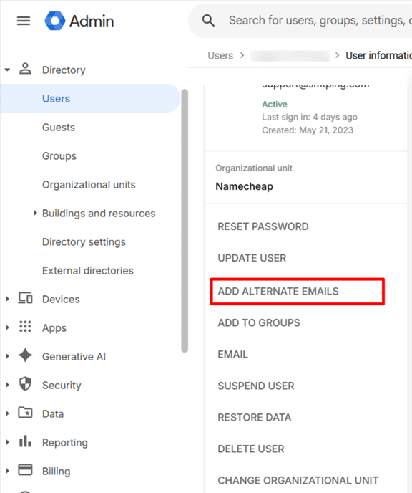Expand Buildings and resources submenu
Image resolution: width=412 pixels, height=493 pixels.
[35, 213]
